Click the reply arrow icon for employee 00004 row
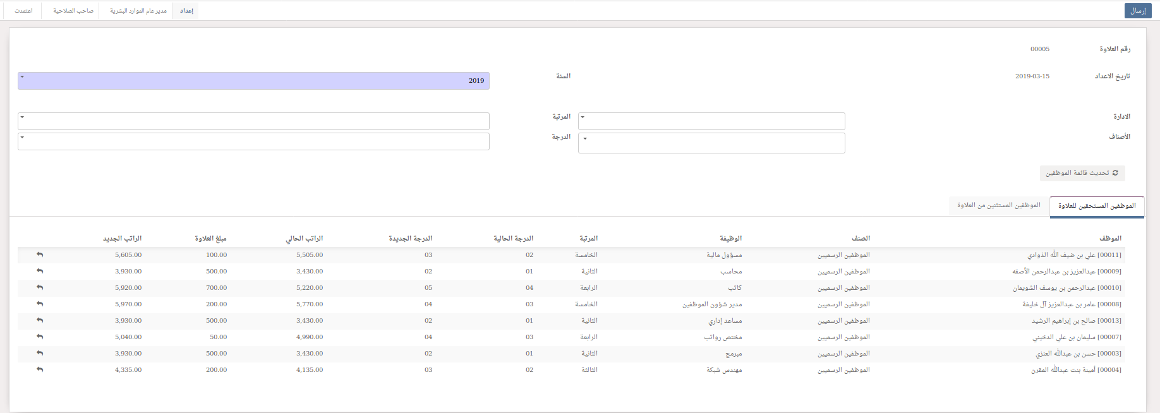The width and height of the screenshot is (1160, 413). point(40,369)
